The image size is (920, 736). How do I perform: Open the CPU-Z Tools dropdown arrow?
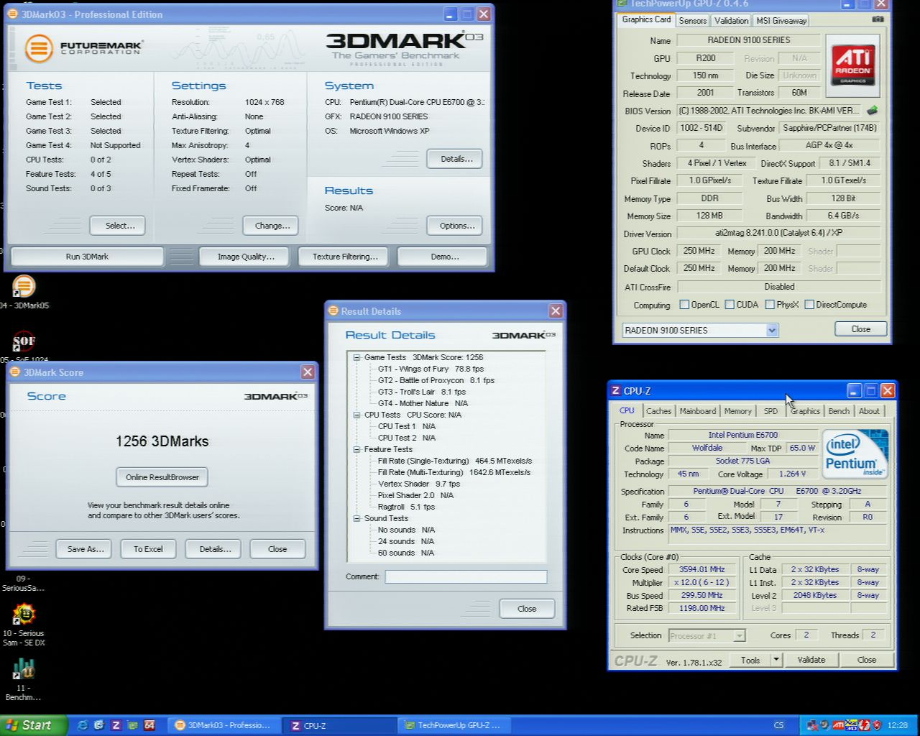pos(776,660)
